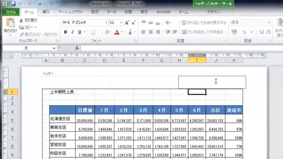
Task: Open the Design (デザイン) tab
Action: click(213, 12)
